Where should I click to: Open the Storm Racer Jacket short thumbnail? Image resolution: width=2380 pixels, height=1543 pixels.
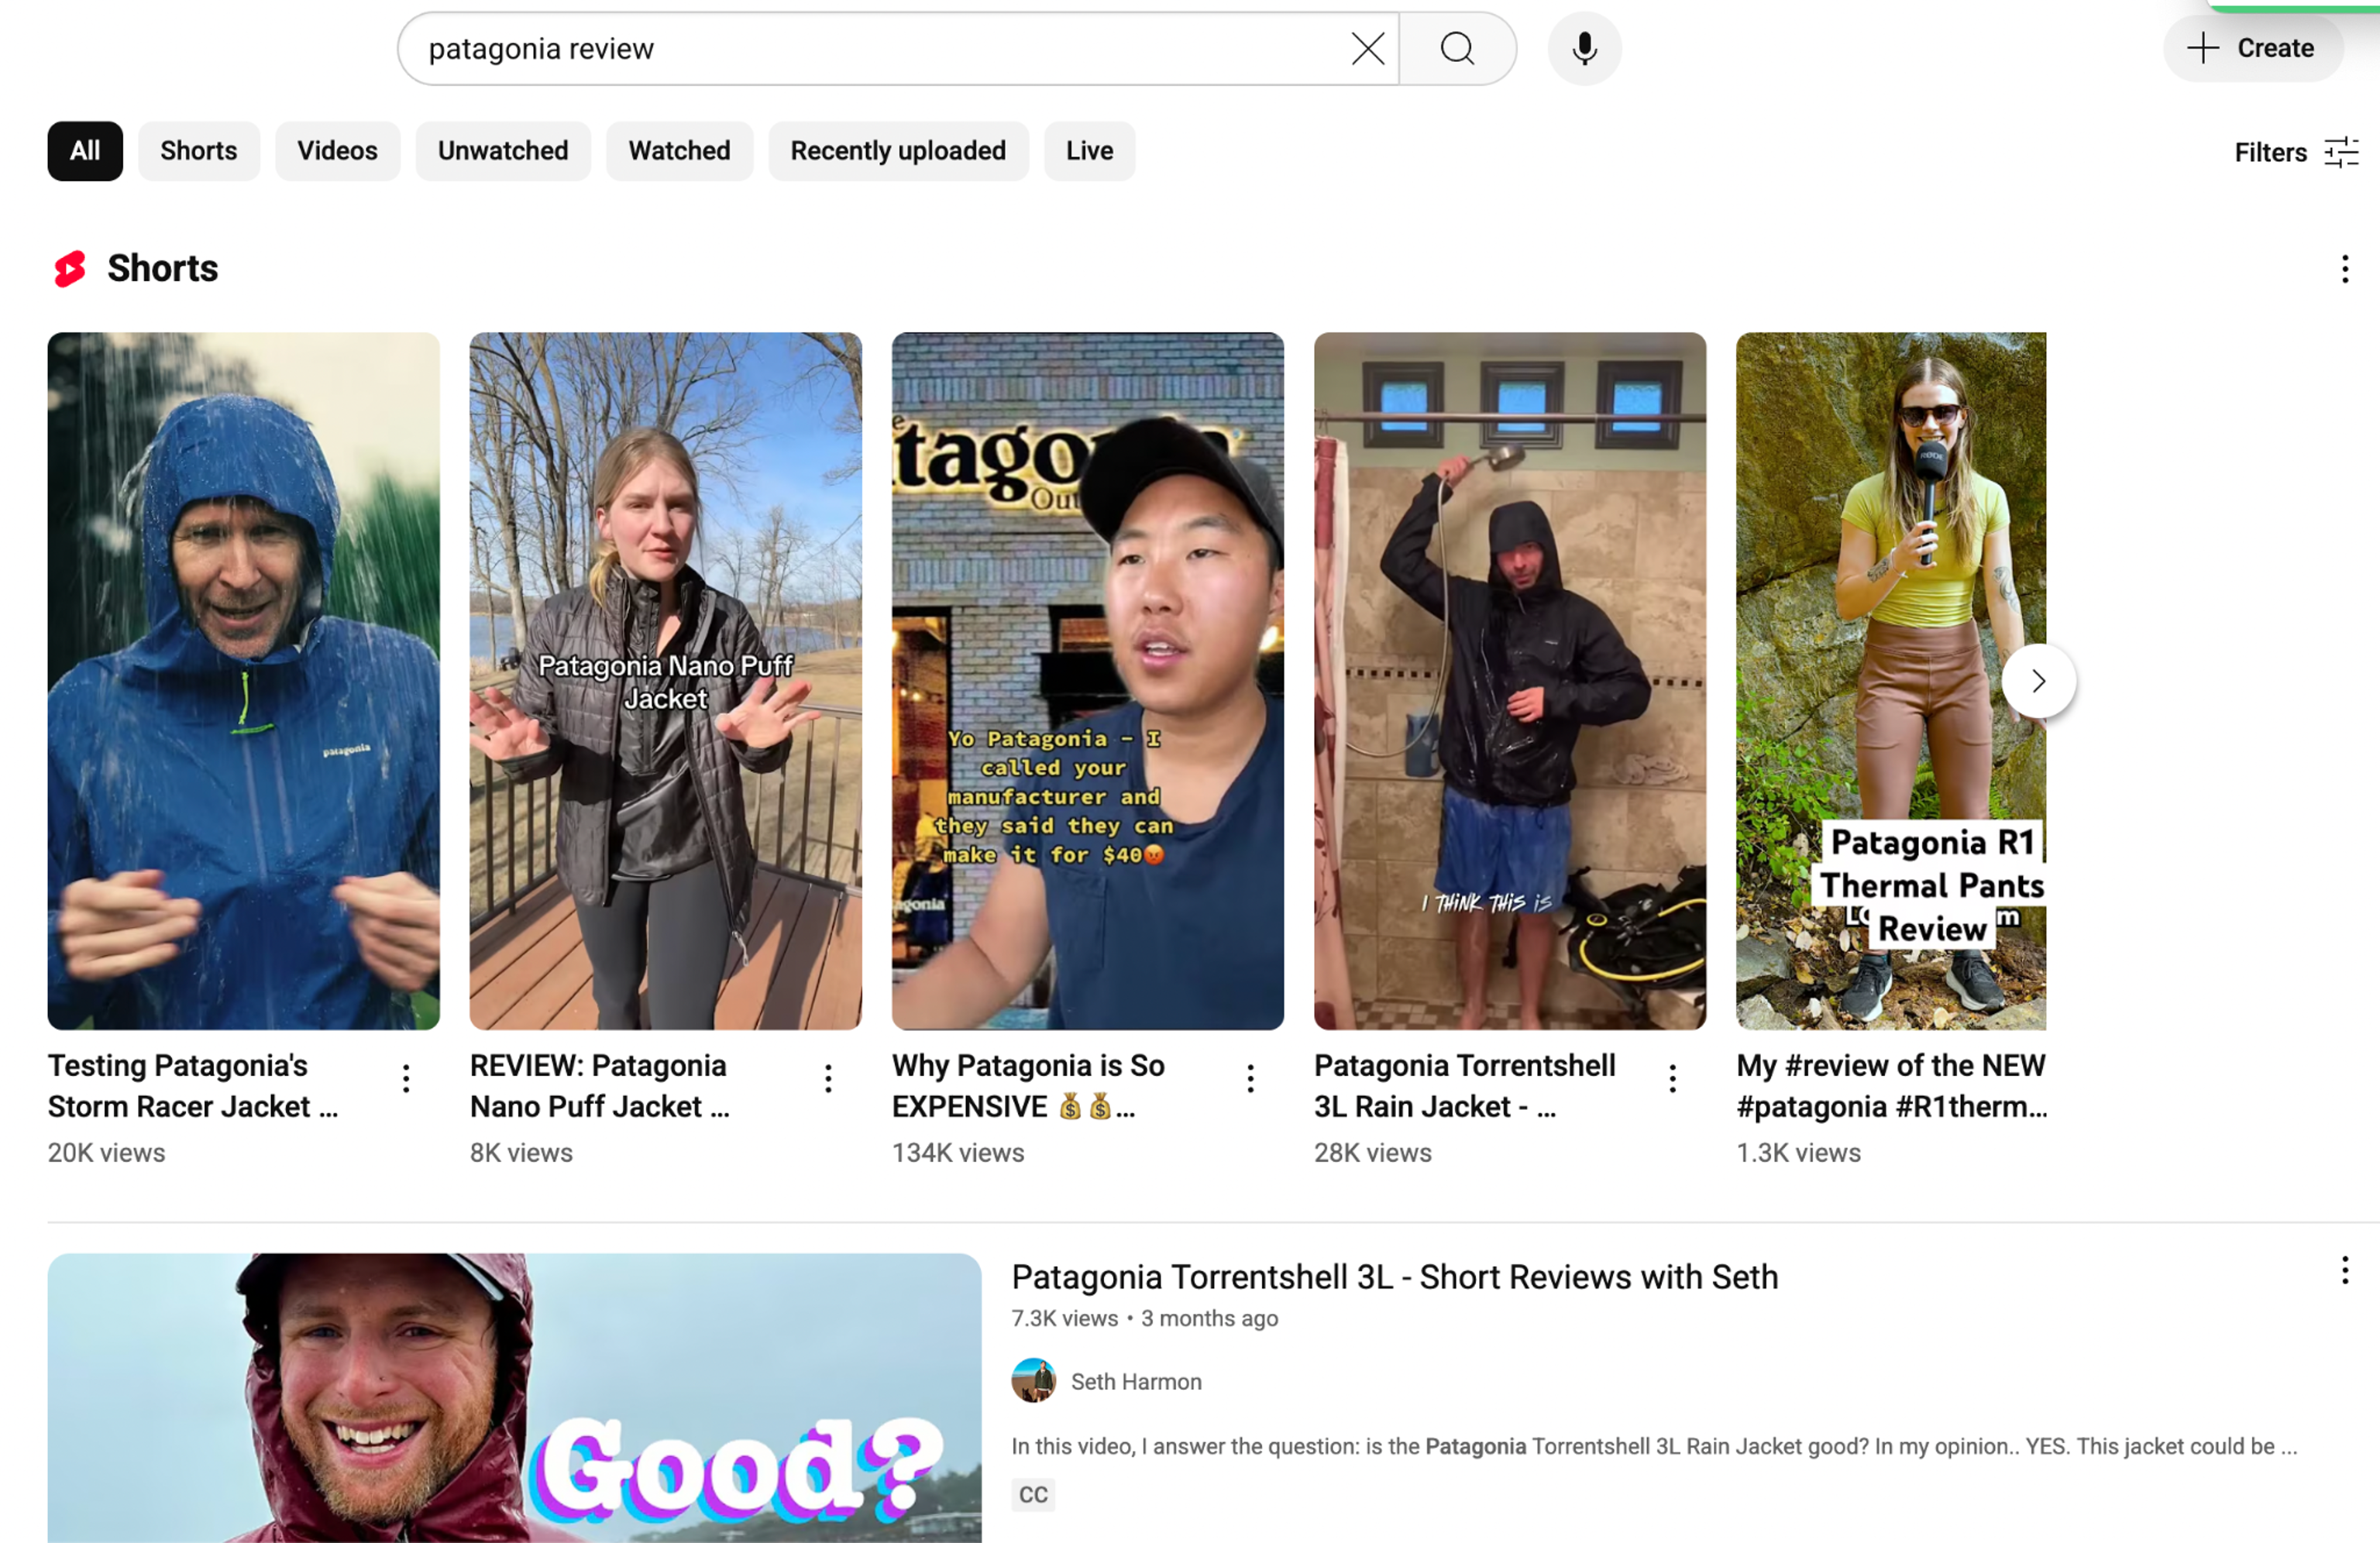pyautogui.click(x=244, y=681)
